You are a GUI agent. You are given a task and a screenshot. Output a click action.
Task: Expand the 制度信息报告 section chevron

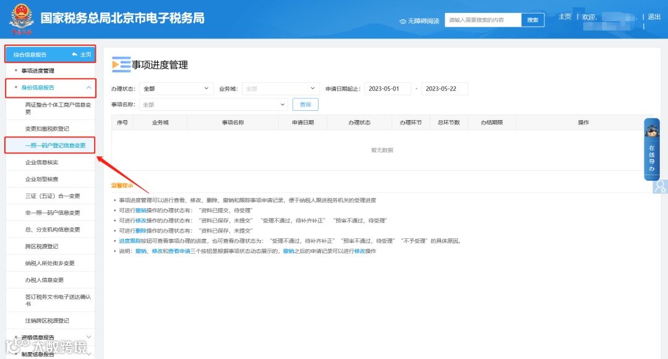click(88, 353)
